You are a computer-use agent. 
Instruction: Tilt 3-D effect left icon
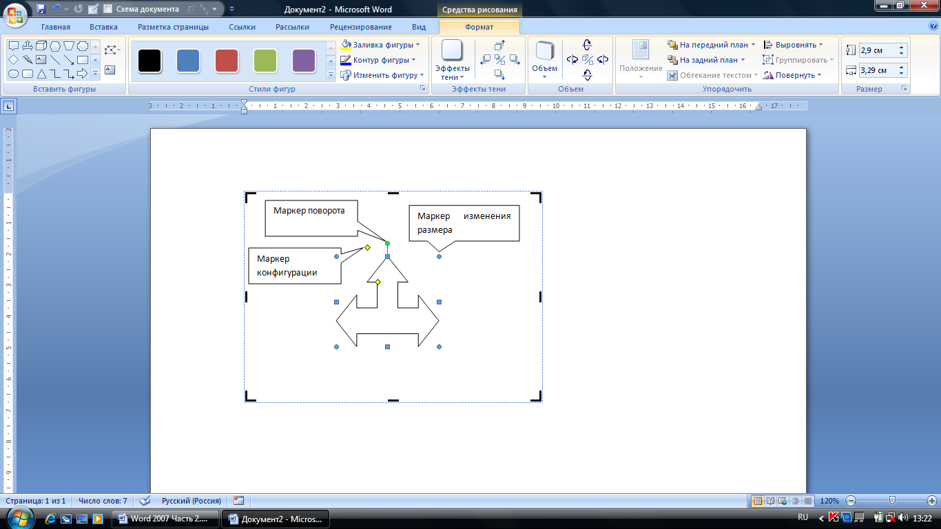point(572,59)
